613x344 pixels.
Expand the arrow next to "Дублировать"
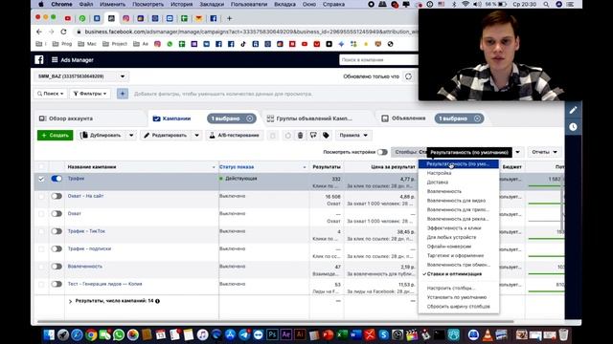click(131, 136)
